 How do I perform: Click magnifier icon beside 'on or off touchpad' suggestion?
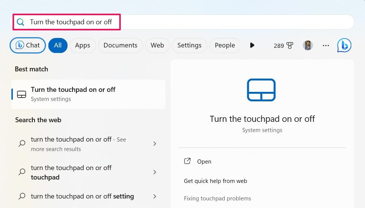[22, 172]
